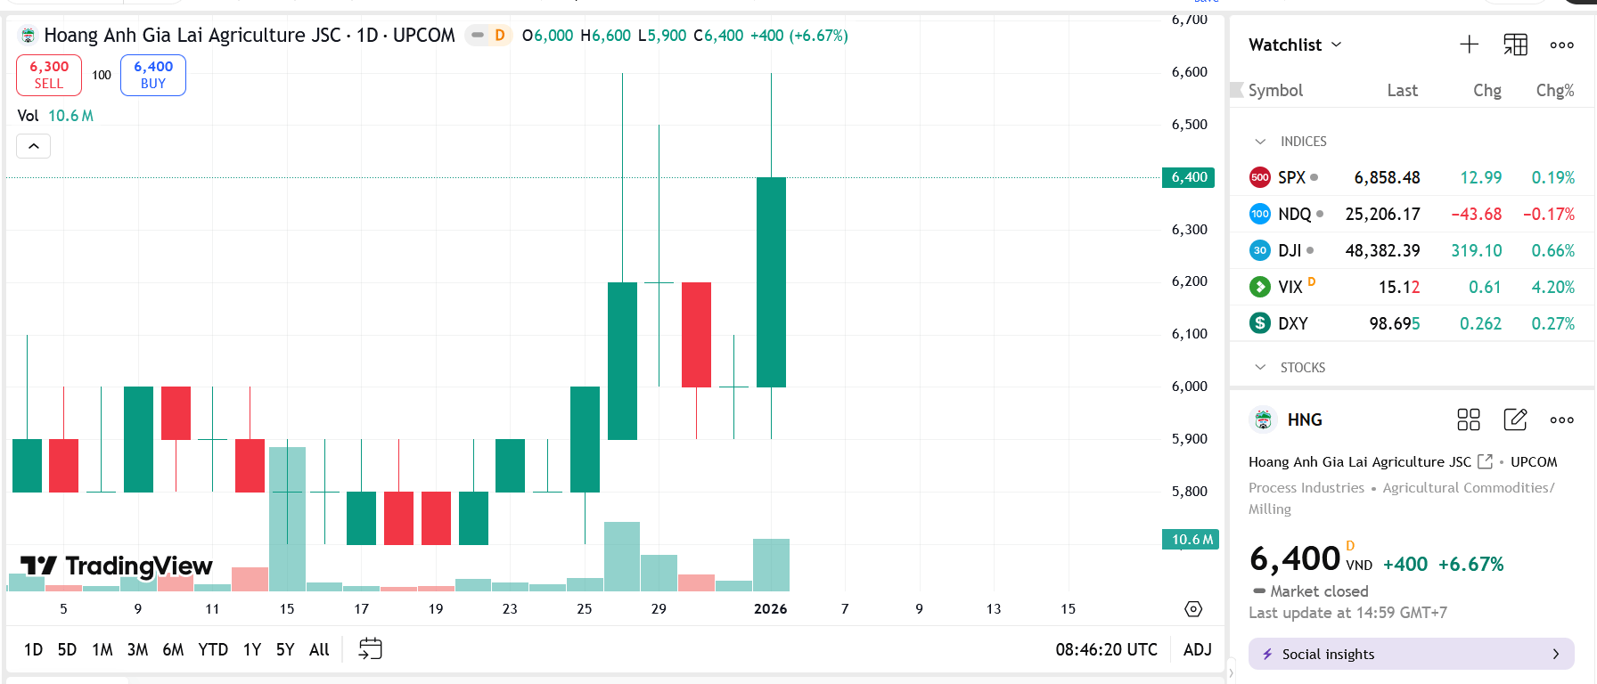Screen dimensions: 1597x684
Task: Collapse the chart legend with the up arrow
Action: coord(33,145)
